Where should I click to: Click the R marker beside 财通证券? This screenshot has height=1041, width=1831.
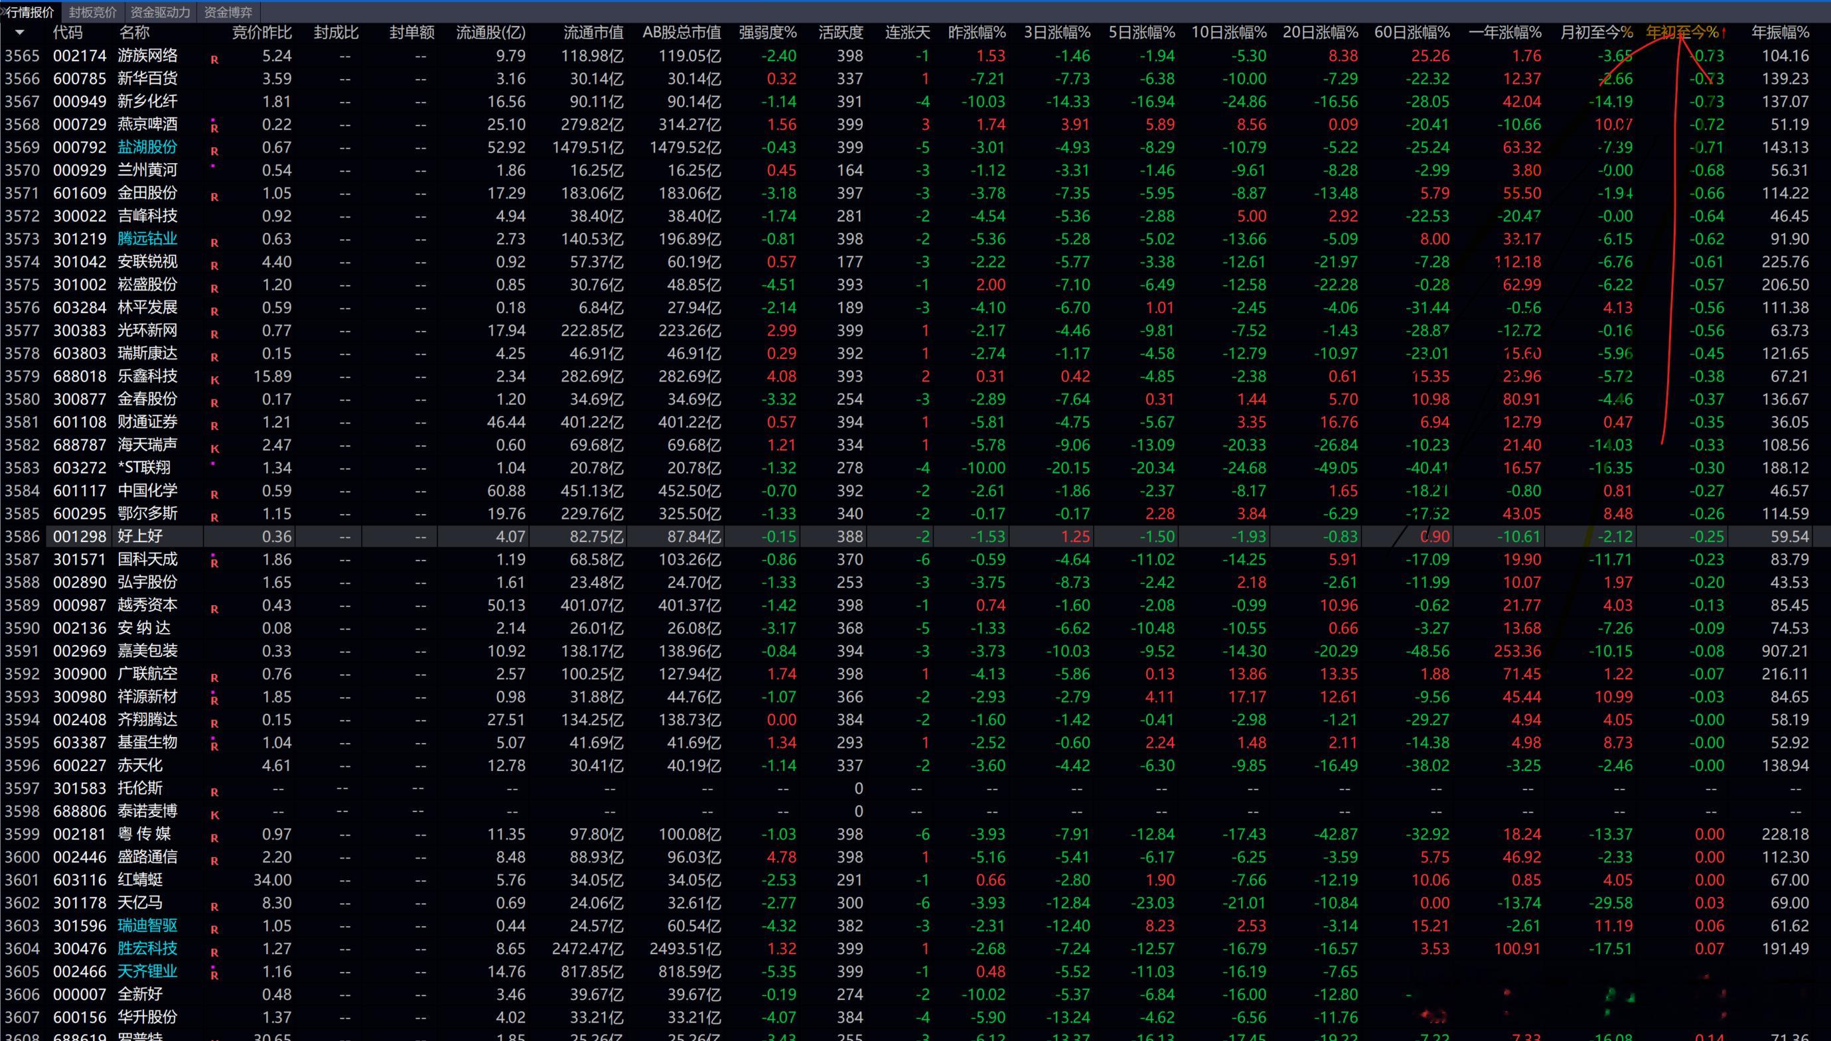tap(214, 426)
